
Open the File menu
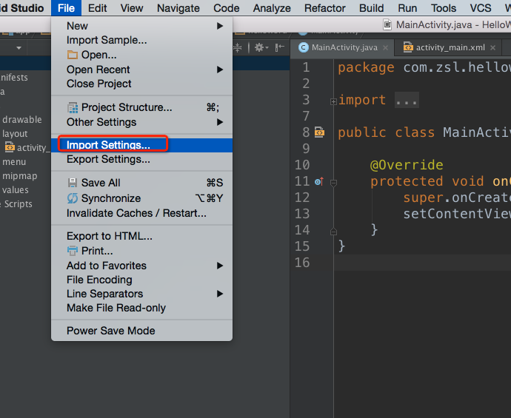[66, 8]
